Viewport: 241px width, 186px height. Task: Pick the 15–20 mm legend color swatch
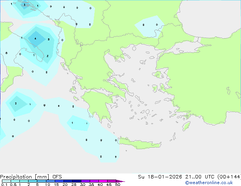pos(59,181)
